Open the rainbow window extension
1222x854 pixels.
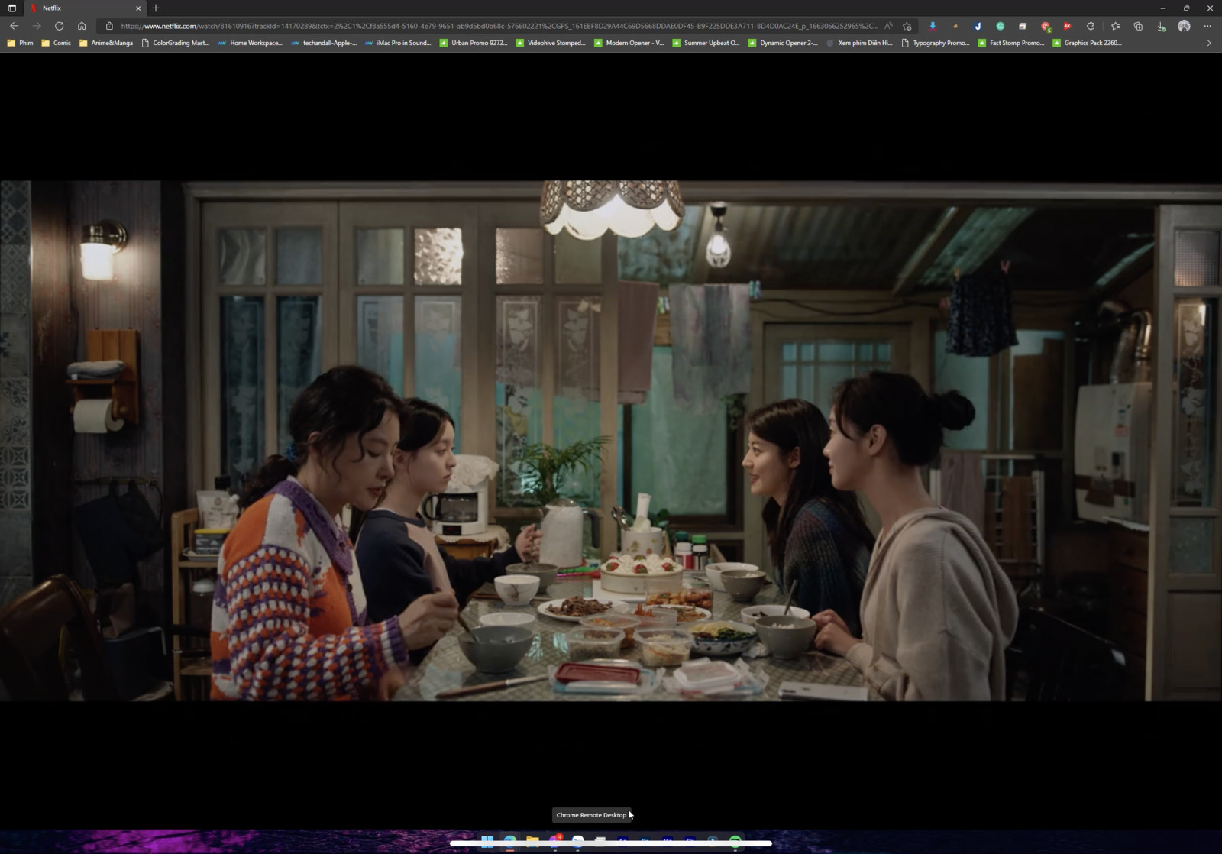[1023, 26]
